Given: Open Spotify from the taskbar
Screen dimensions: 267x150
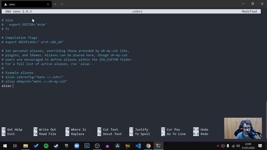Looking at the screenshot, I should click(x=46, y=146).
